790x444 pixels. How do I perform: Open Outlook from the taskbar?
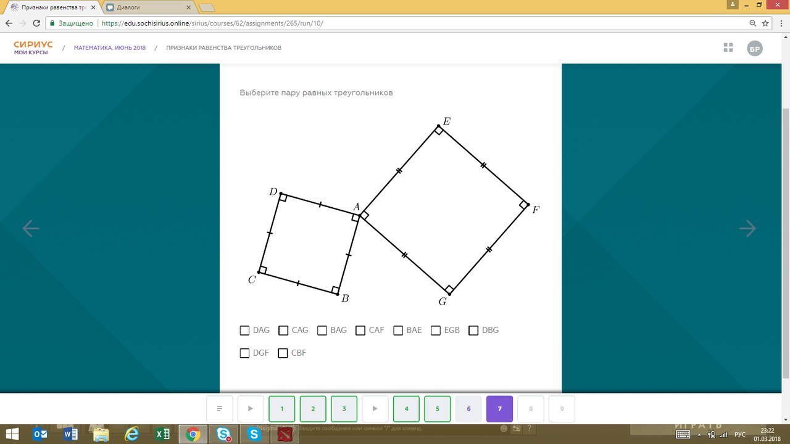[x=40, y=434]
